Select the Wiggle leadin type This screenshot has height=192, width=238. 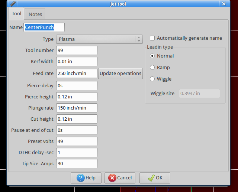click(x=152, y=79)
